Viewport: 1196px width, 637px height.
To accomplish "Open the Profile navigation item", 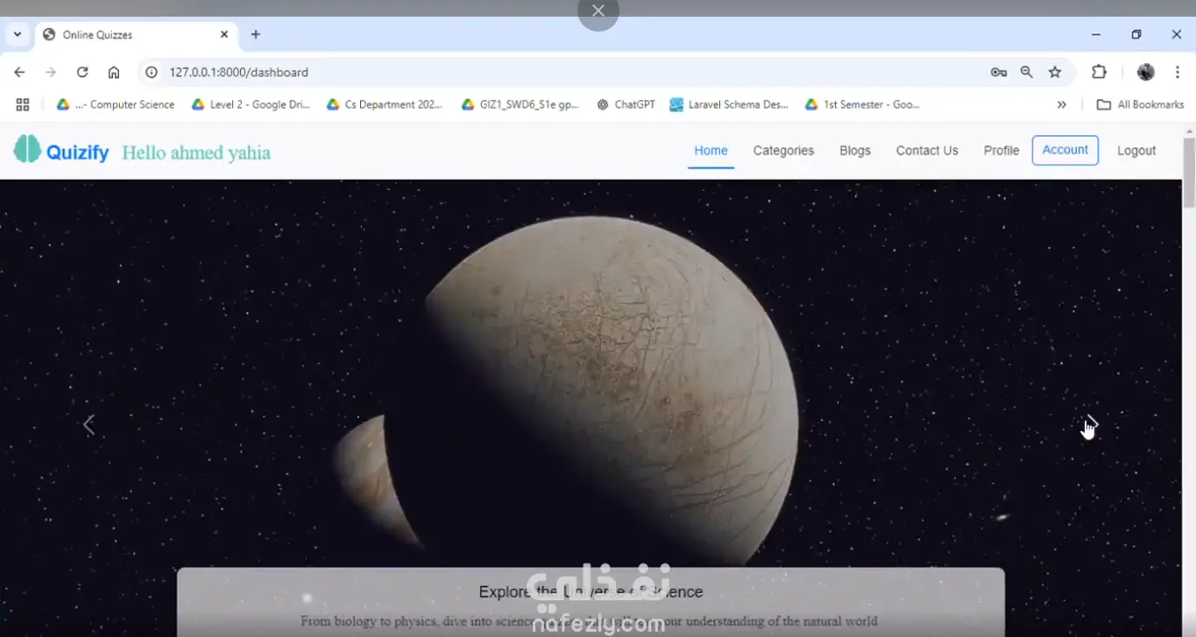I will (x=1001, y=151).
